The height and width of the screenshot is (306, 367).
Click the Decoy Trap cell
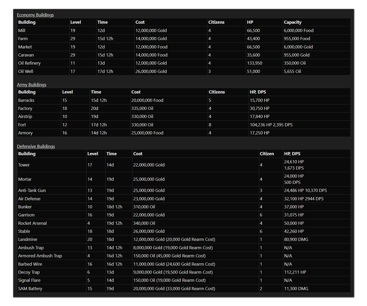52,272
